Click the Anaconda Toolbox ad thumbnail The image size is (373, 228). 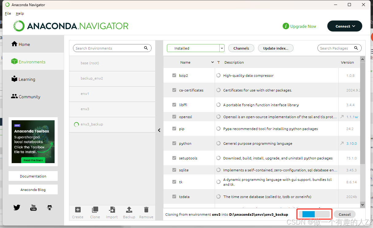(x=33, y=142)
